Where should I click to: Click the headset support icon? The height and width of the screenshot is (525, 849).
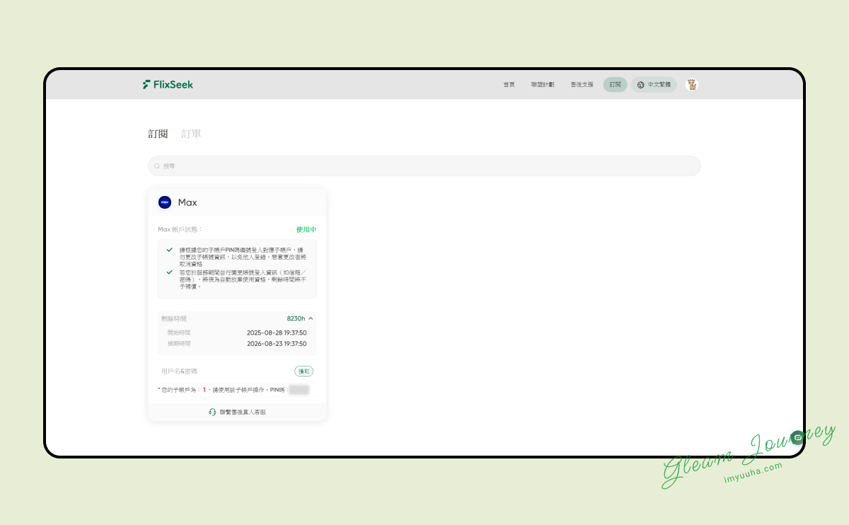(x=212, y=412)
